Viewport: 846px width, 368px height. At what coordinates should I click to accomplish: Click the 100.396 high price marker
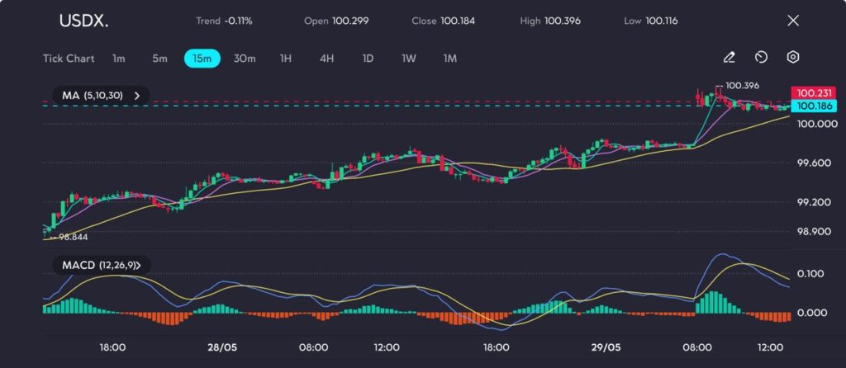click(742, 85)
